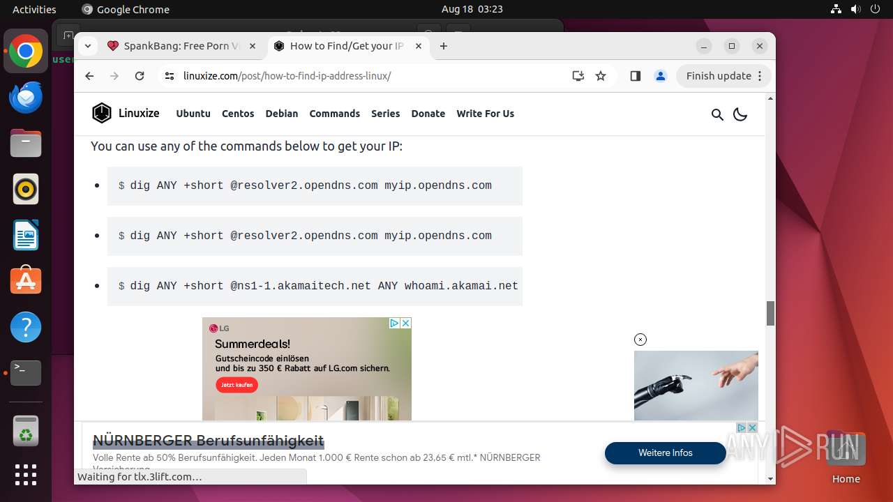Go forward one page in Chrome
This screenshot has height=502, width=893.
[114, 76]
